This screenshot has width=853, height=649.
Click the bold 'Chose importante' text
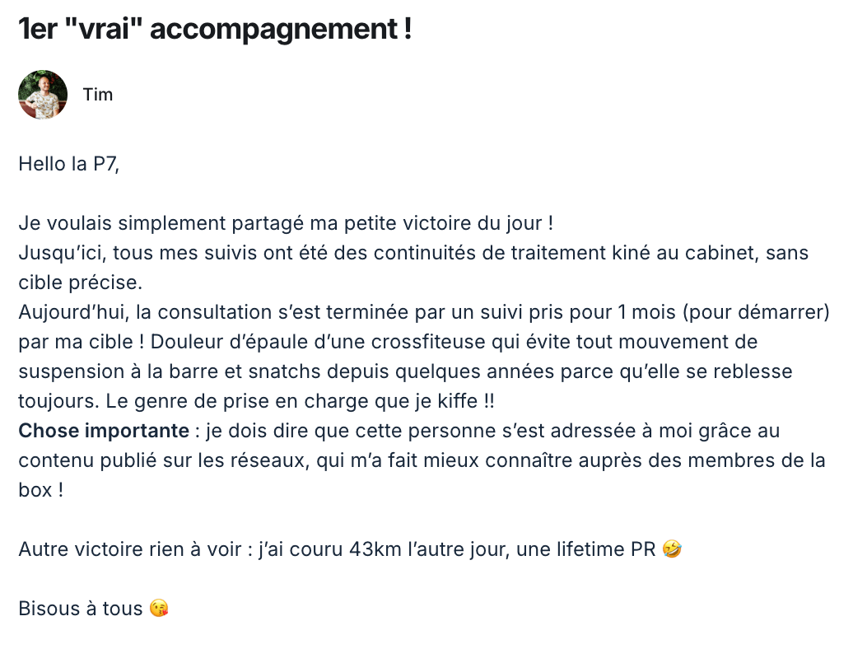tap(104, 431)
